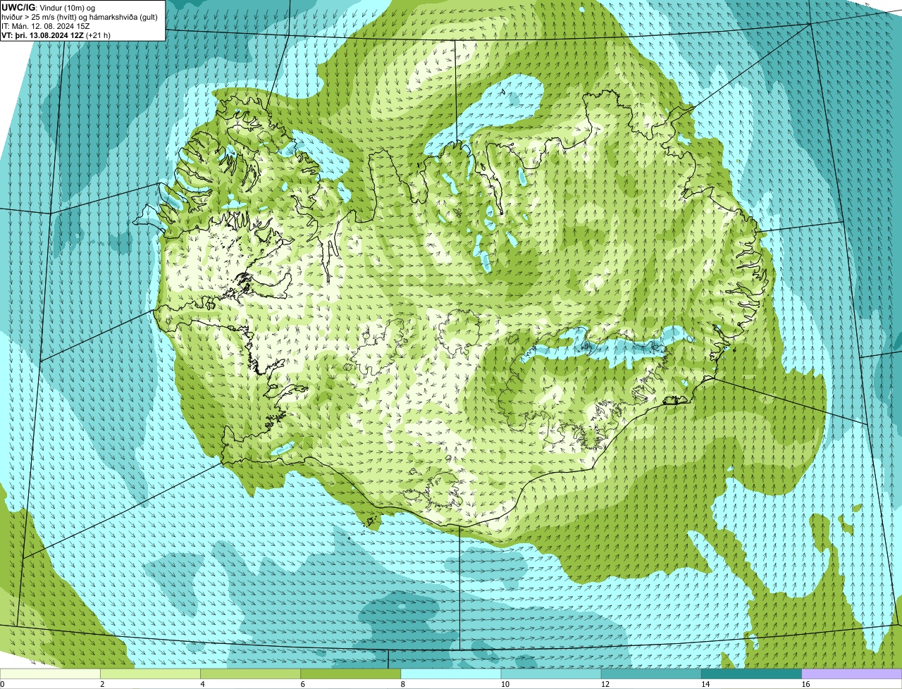Viewport: 902px width, 689px height.
Task: Click the '4' label on the color scale
Action: (203, 684)
